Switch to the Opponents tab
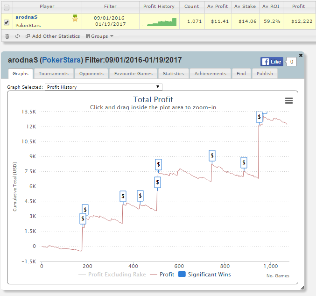 point(91,74)
